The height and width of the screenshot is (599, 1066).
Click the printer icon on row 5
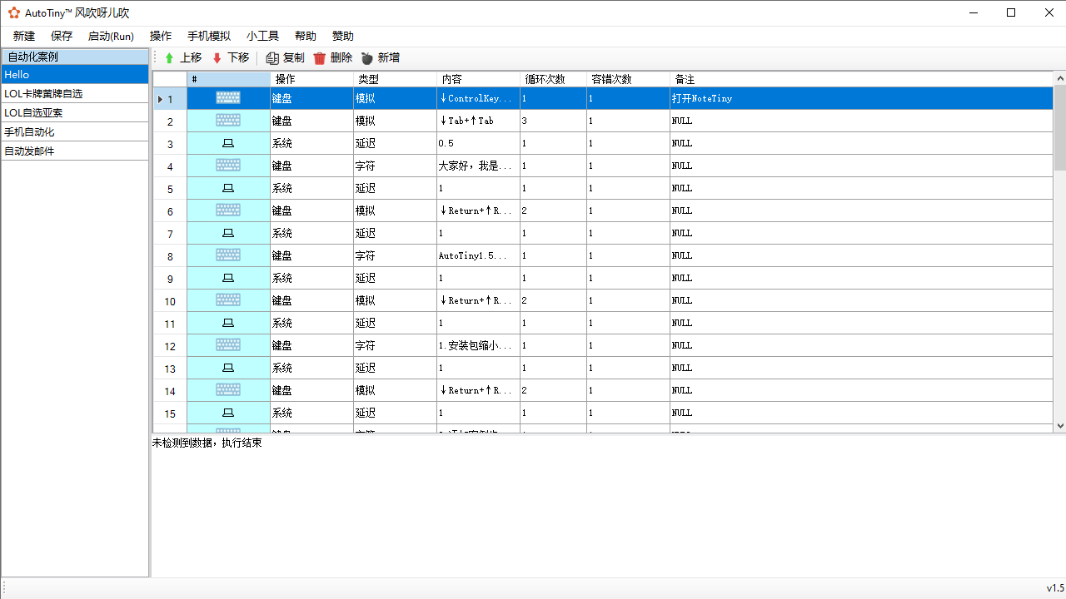pos(227,188)
